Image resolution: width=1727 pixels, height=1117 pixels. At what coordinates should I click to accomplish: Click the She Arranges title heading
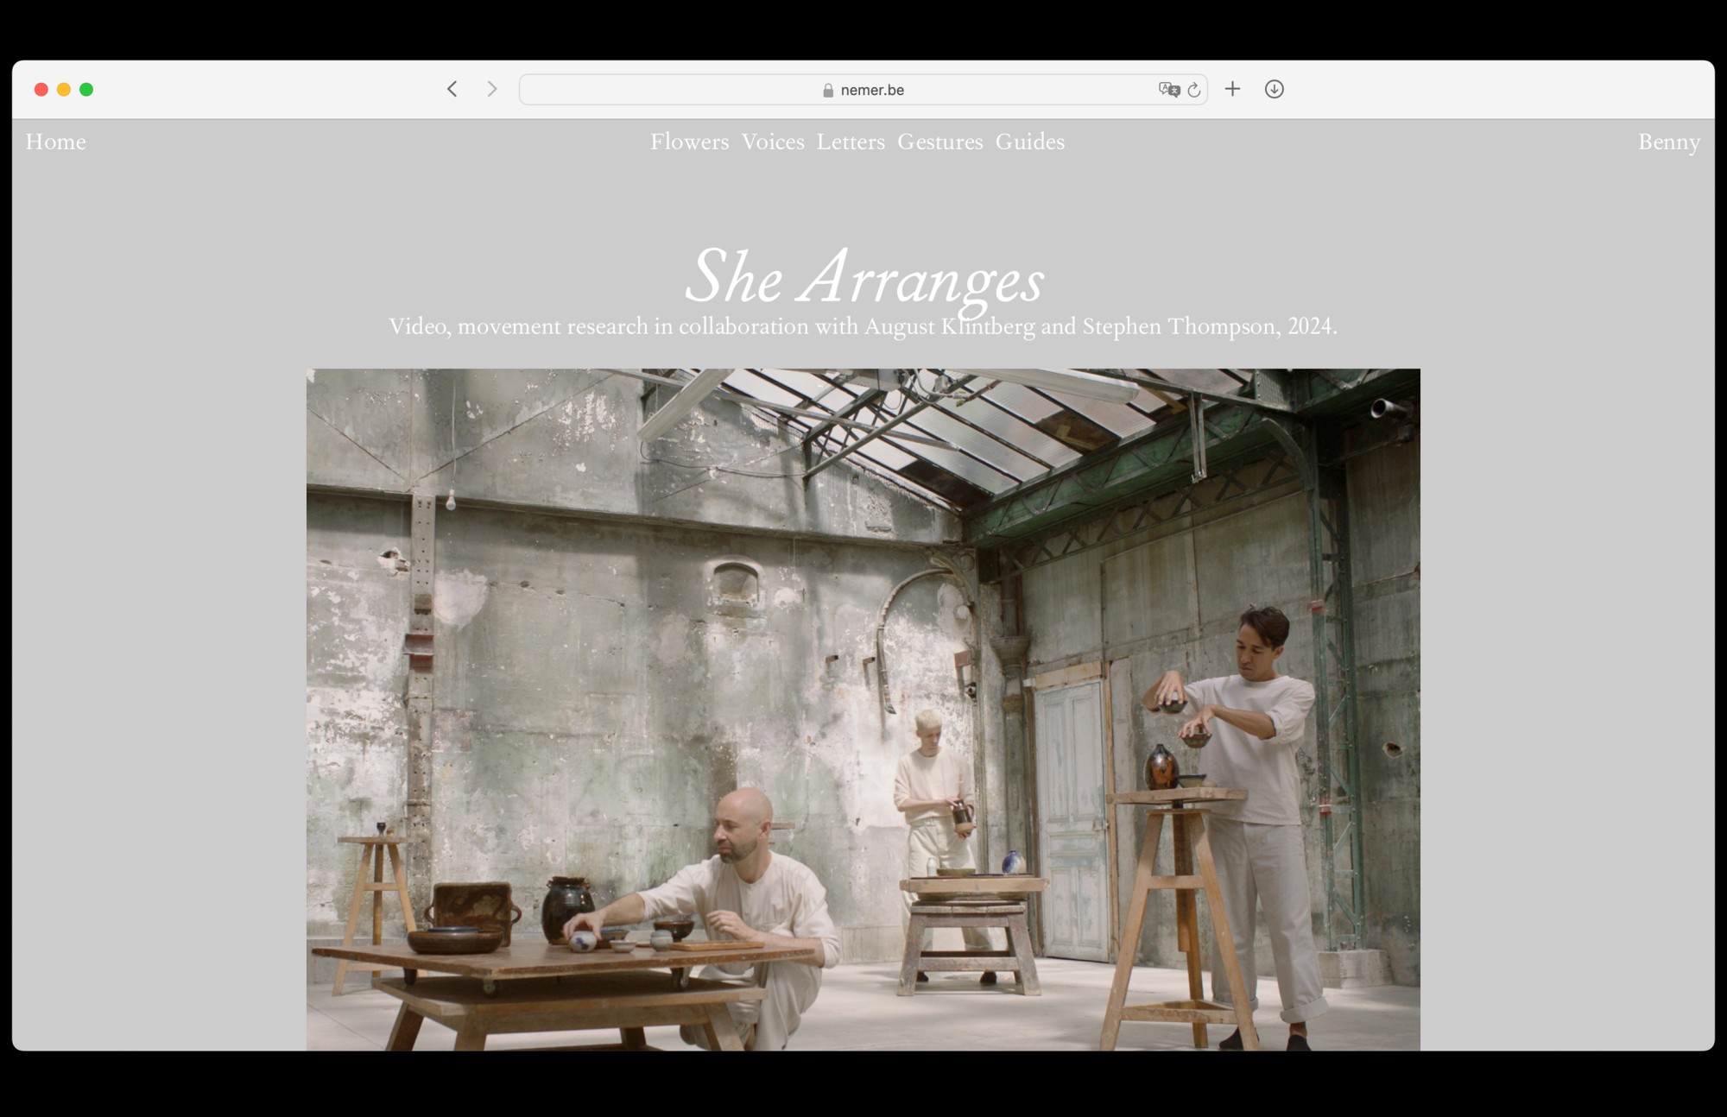[863, 278]
